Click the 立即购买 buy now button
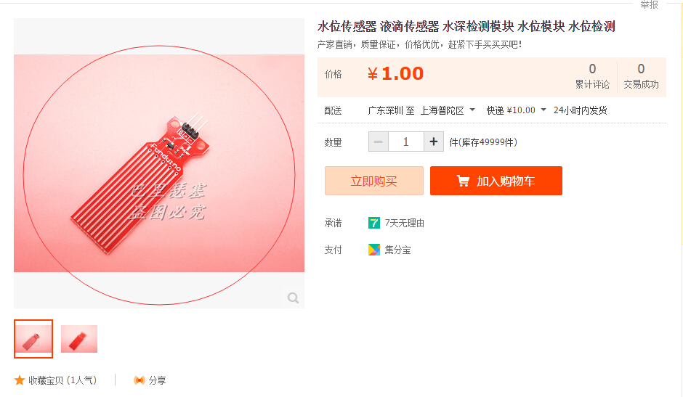The height and width of the screenshot is (397, 683). (x=373, y=181)
